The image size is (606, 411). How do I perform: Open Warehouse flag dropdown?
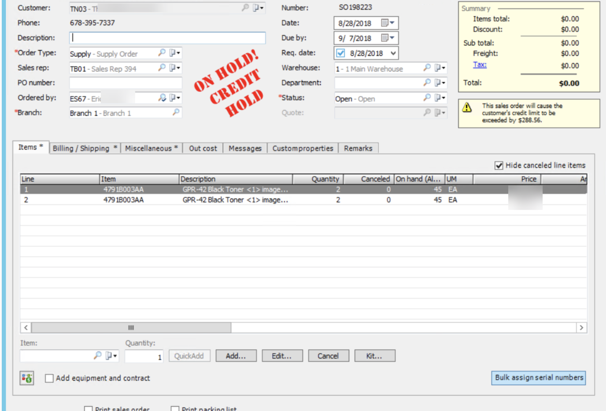440,68
